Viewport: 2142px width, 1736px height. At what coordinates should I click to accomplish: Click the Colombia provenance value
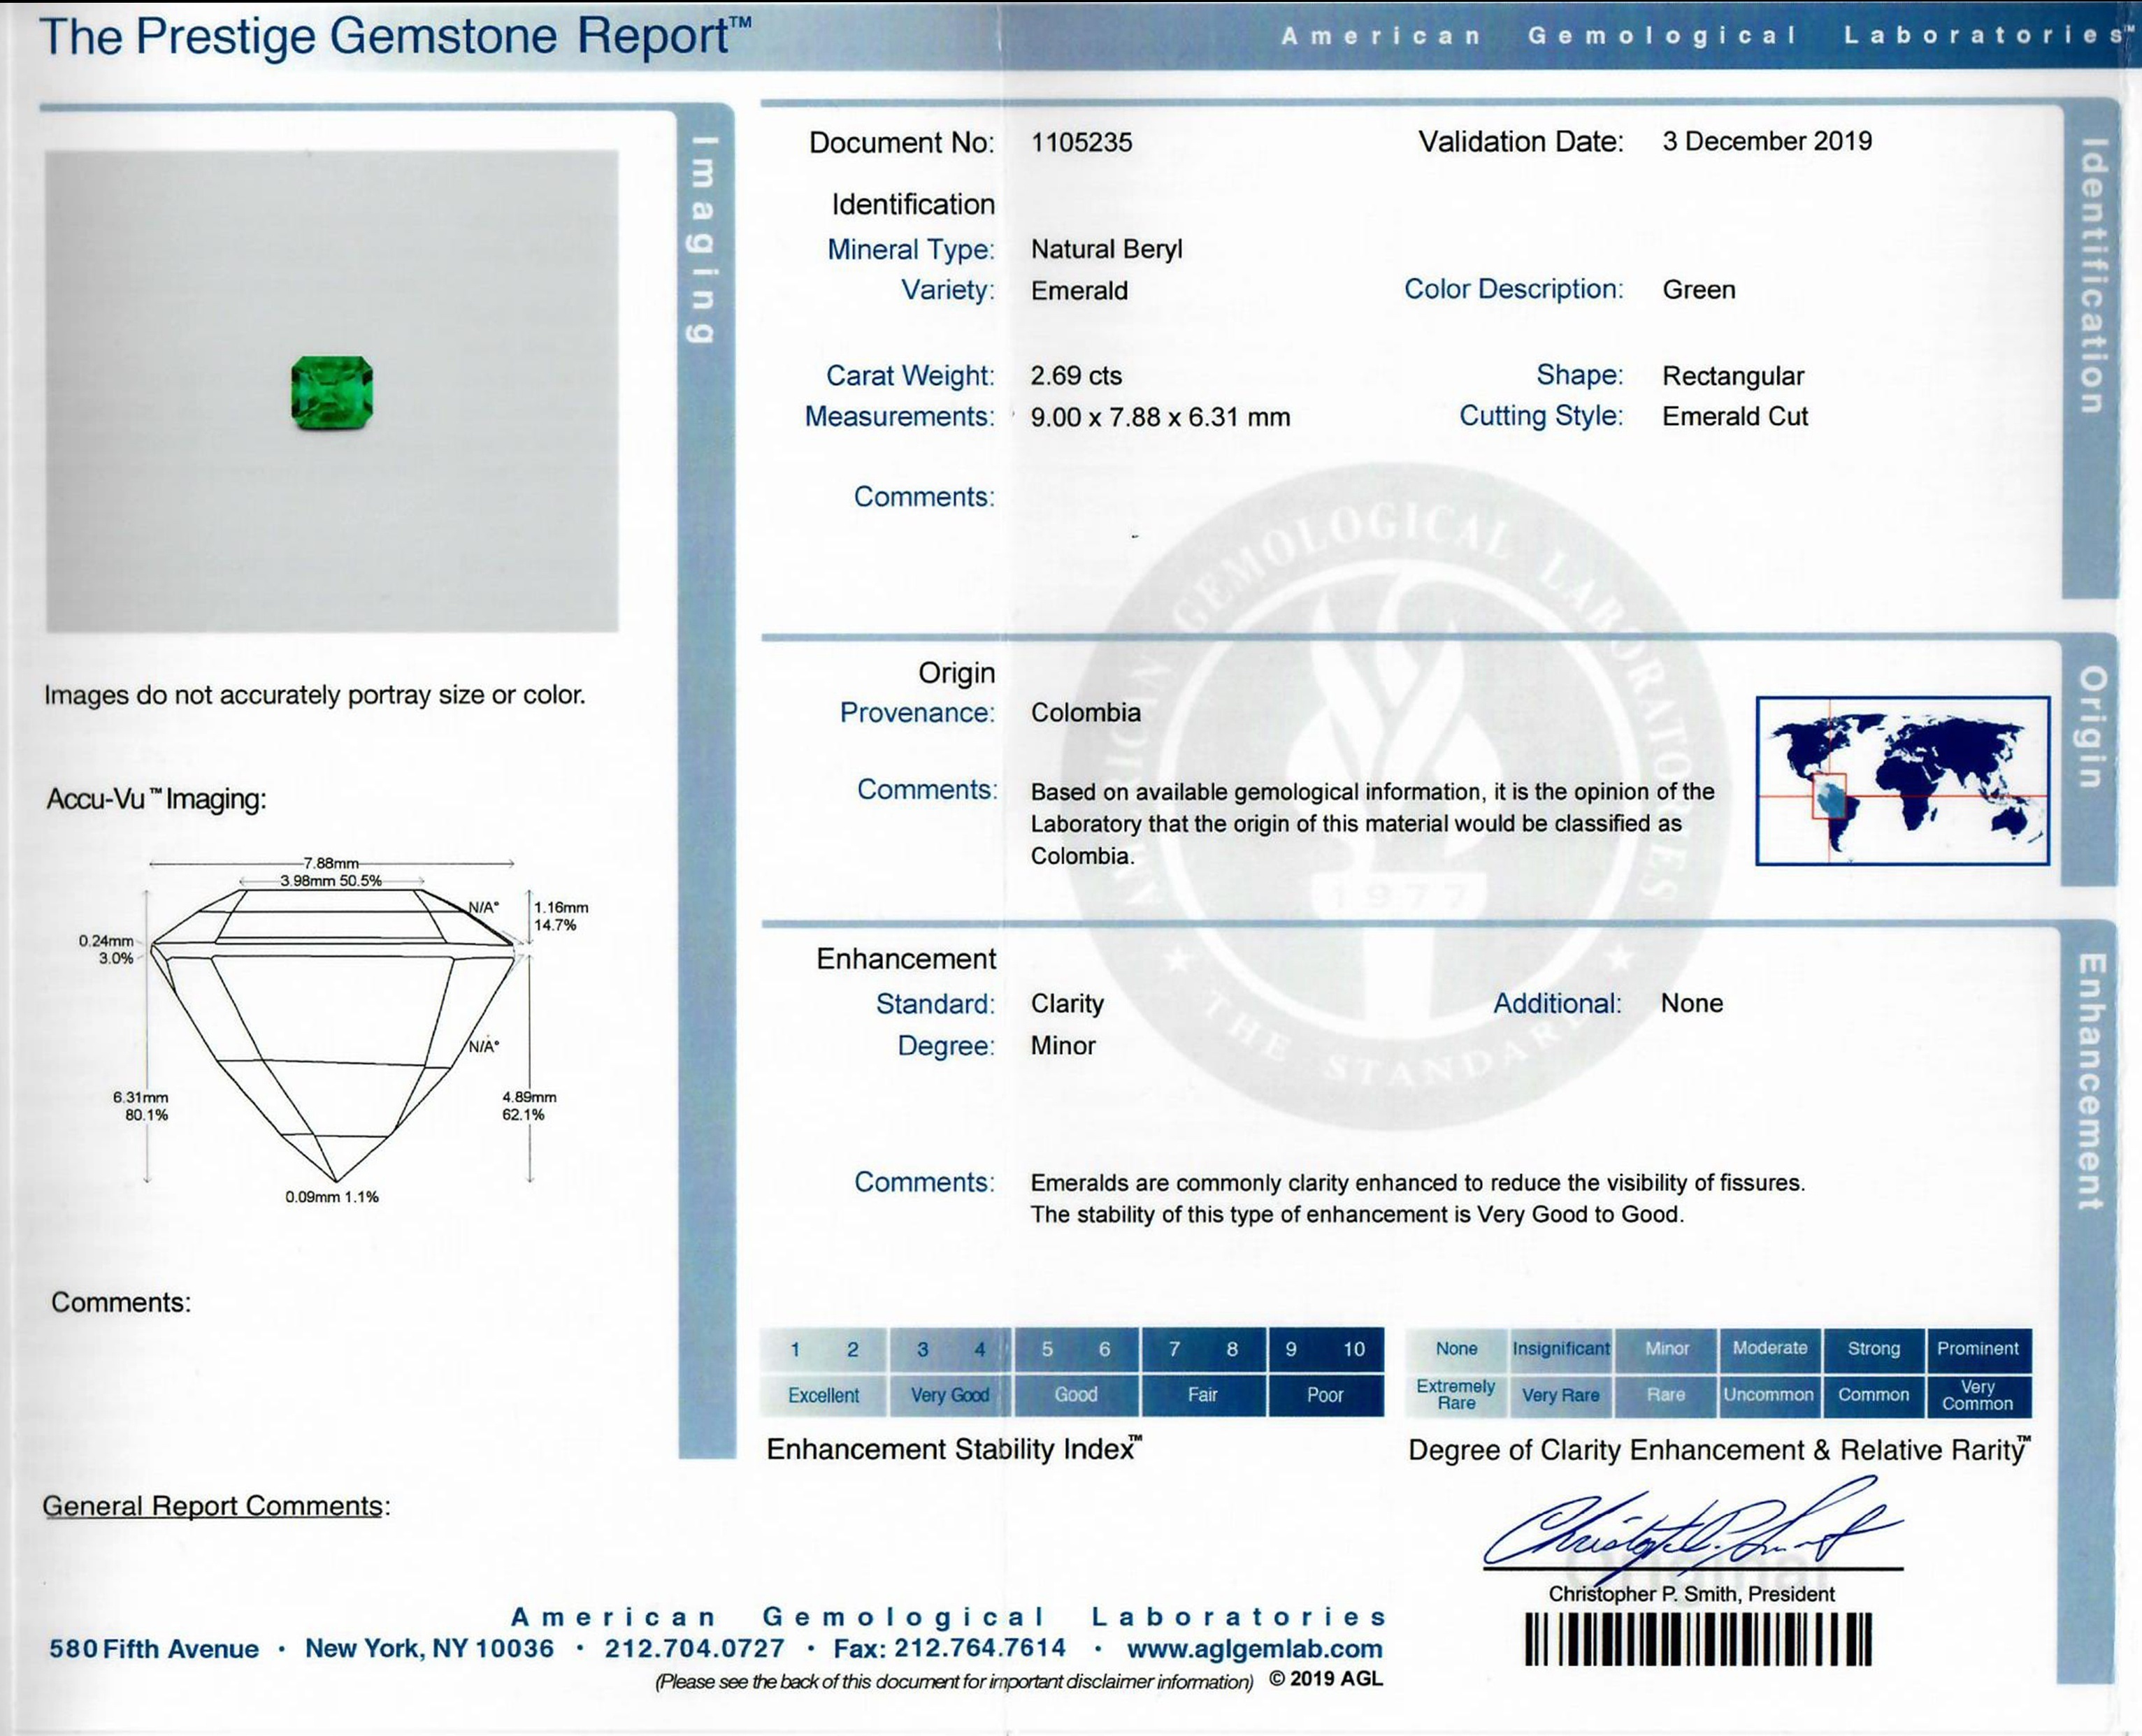(x=1086, y=713)
